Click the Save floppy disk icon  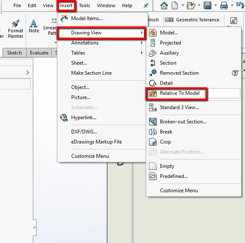[208, 5]
